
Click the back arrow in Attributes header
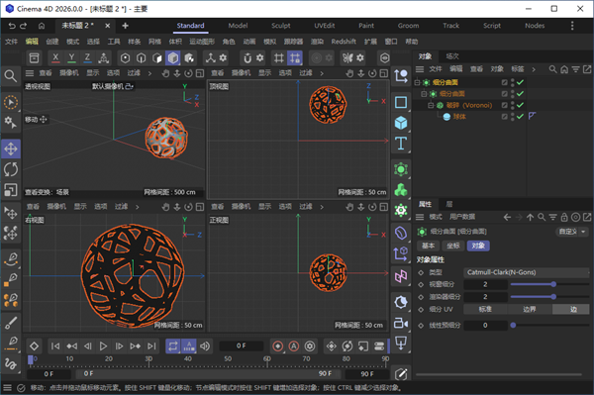(x=507, y=217)
